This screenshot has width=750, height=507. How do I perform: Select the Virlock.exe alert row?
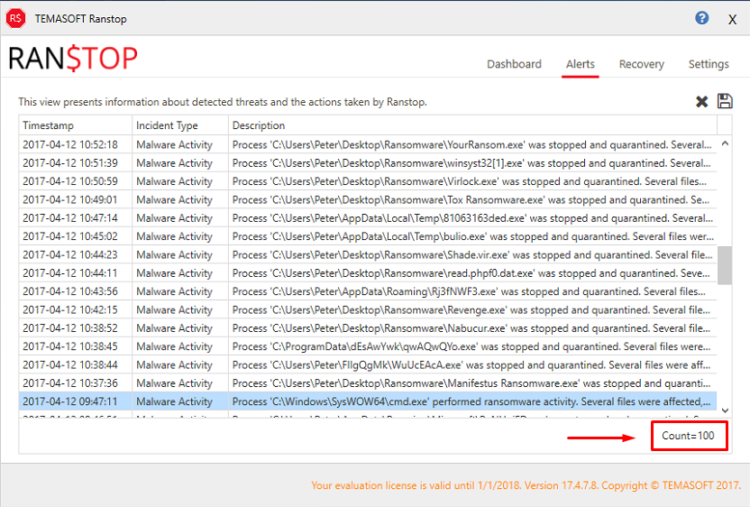368,181
